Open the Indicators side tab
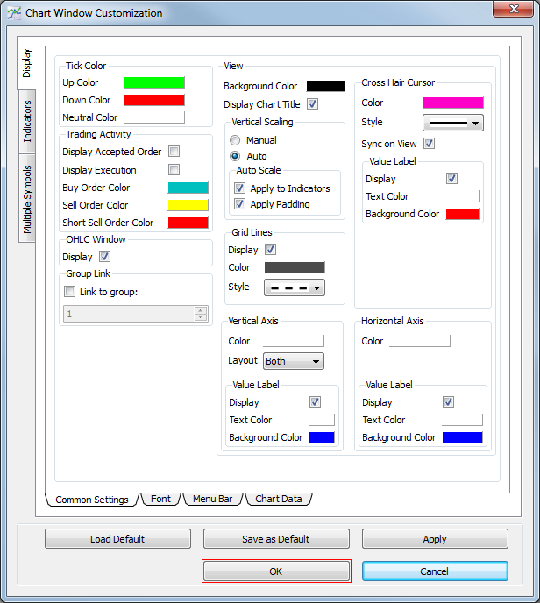540x603 pixels. pos(27,120)
